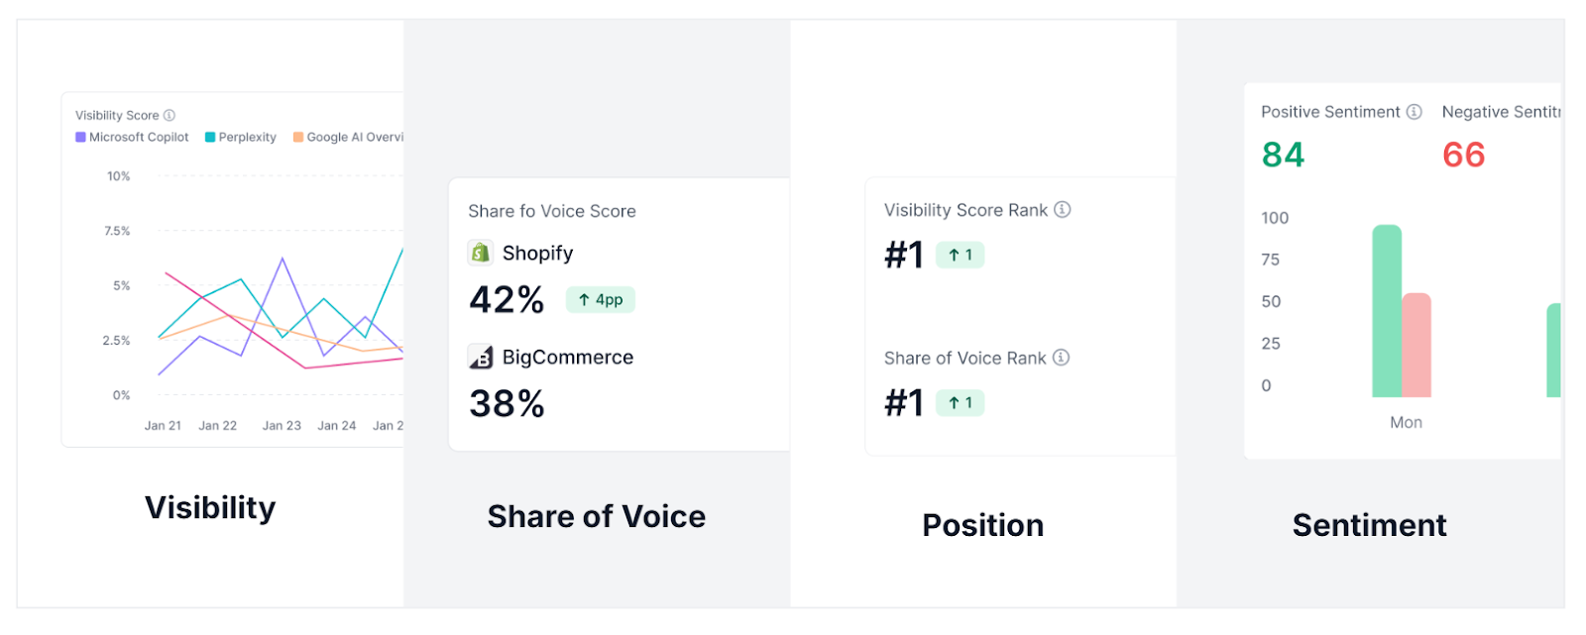Viewport: 1586px width, 635px height.
Task: Click the Visibility heading label
Action: [210, 507]
